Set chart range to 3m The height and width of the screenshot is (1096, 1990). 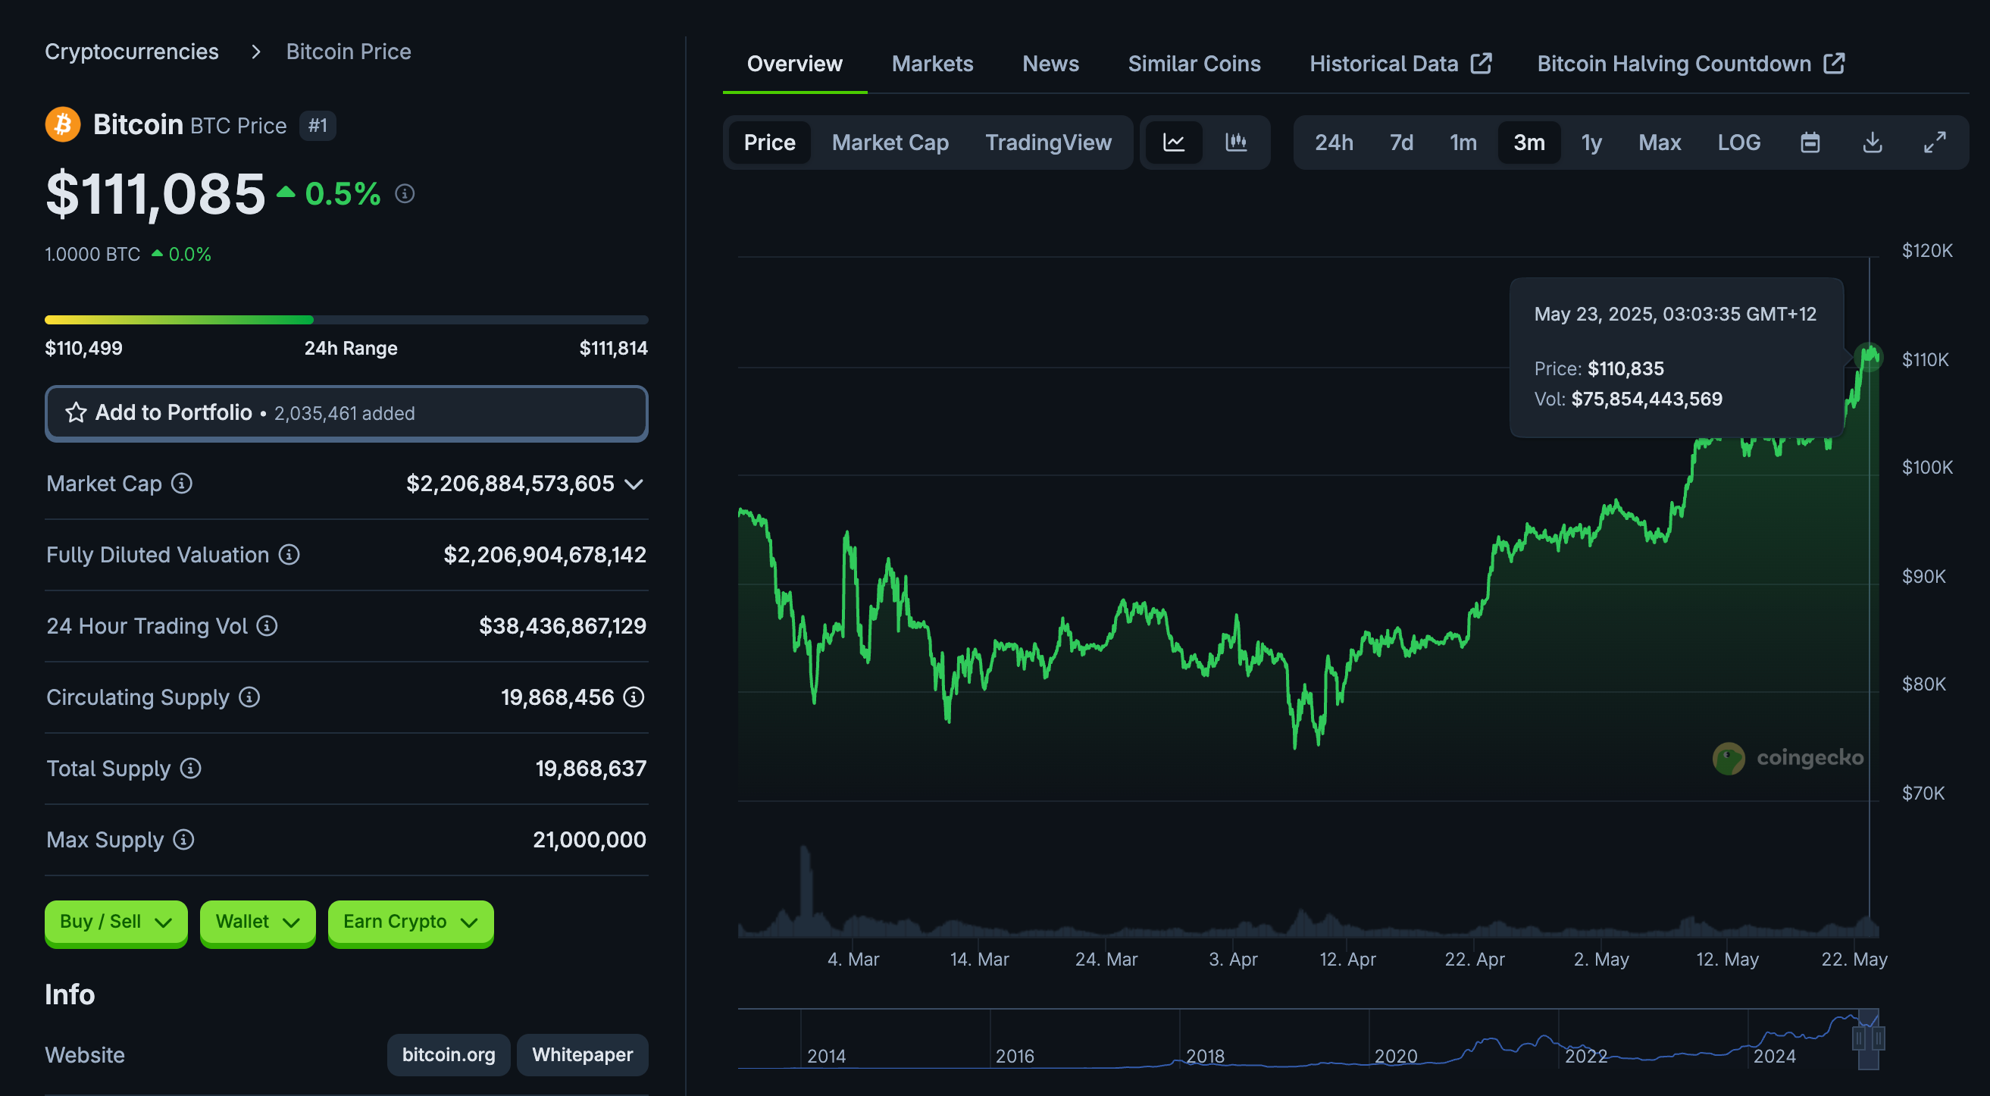(1528, 142)
